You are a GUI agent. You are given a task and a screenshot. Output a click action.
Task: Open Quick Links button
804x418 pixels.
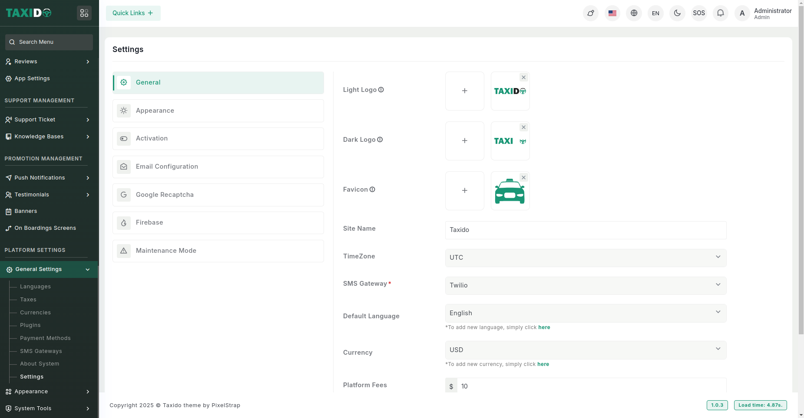point(133,13)
